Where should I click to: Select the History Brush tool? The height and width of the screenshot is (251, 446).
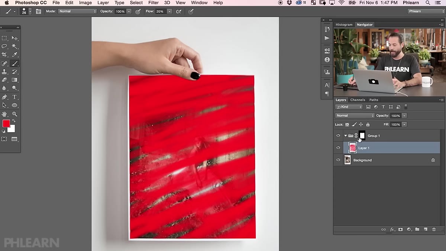click(14, 72)
